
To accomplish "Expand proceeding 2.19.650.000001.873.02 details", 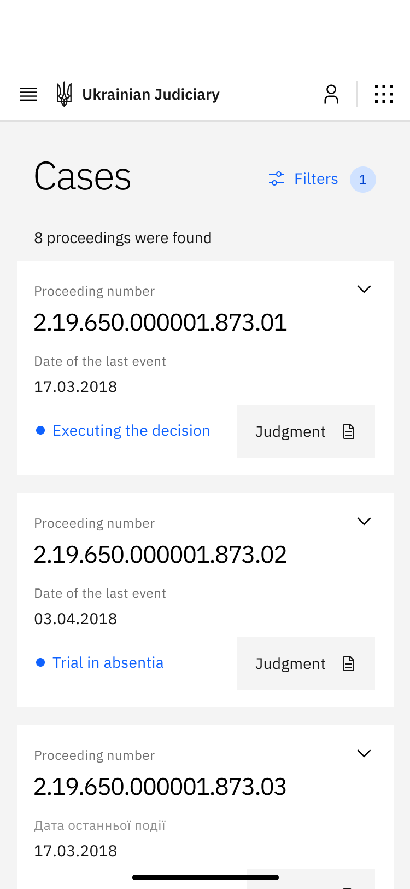I will pyautogui.click(x=364, y=521).
